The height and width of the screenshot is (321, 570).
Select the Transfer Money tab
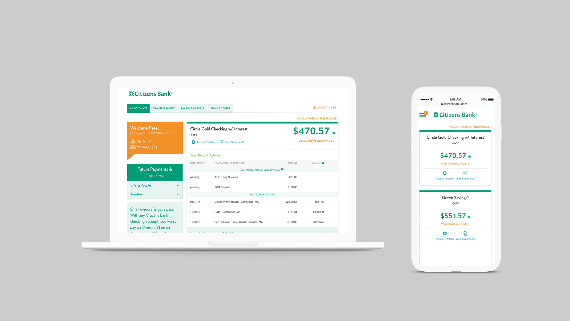tap(163, 108)
